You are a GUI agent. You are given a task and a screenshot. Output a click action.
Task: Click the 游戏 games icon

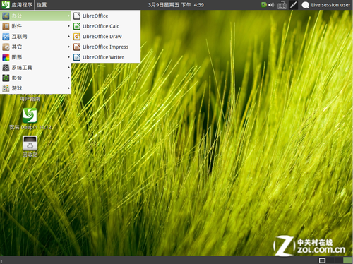coord(6,88)
